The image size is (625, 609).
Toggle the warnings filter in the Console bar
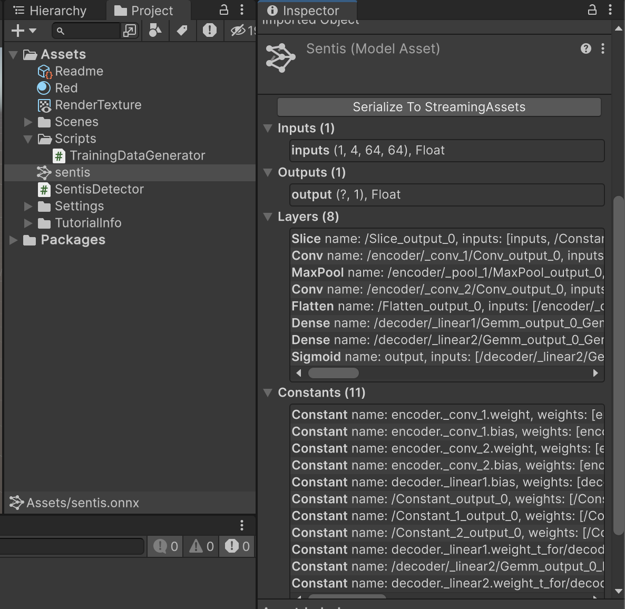(x=200, y=546)
